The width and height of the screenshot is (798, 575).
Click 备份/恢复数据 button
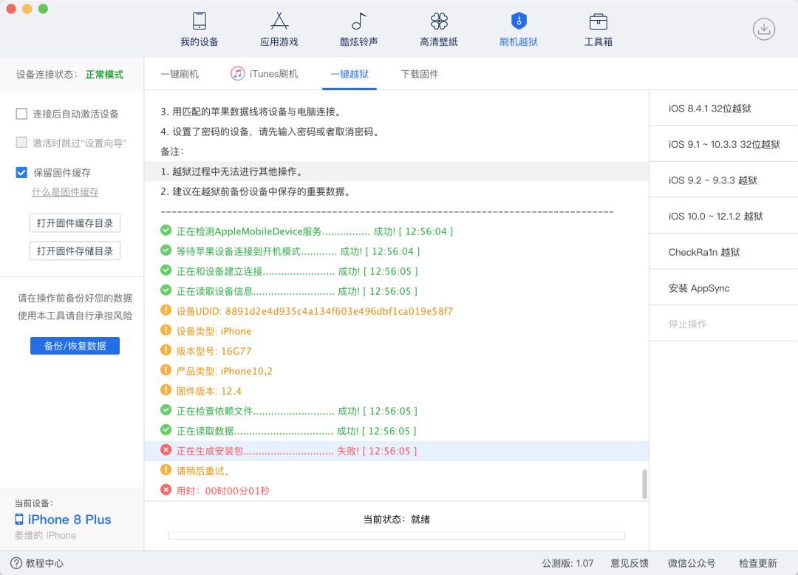[x=75, y=346]
